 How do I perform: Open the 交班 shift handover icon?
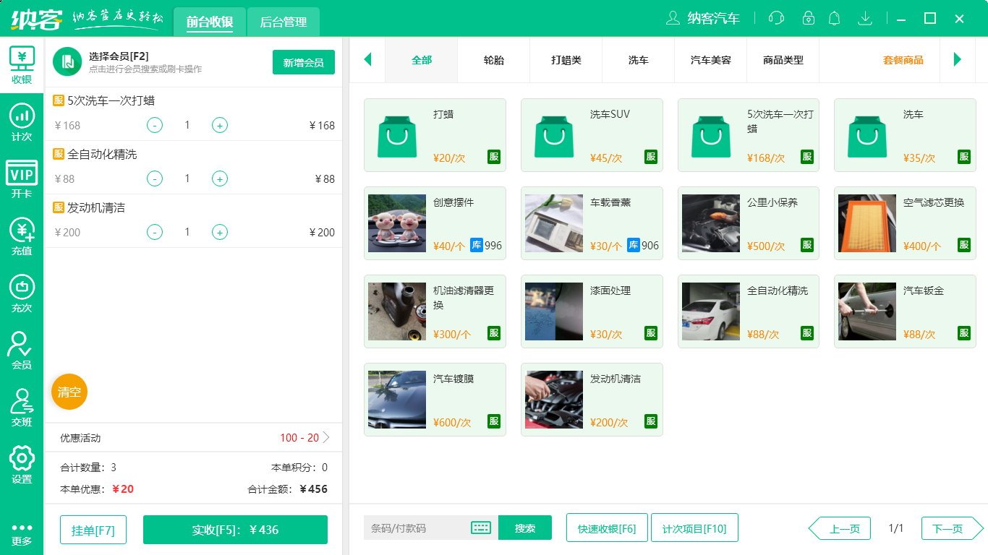(x=22, y=408)
